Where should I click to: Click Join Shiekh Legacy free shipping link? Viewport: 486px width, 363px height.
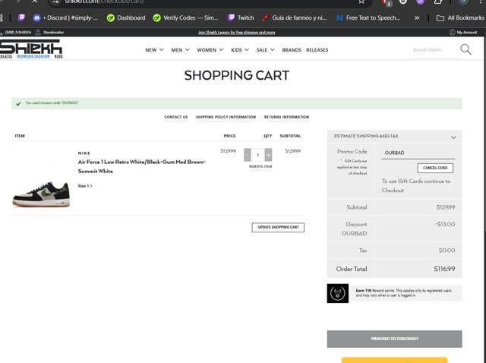(236, 32)
